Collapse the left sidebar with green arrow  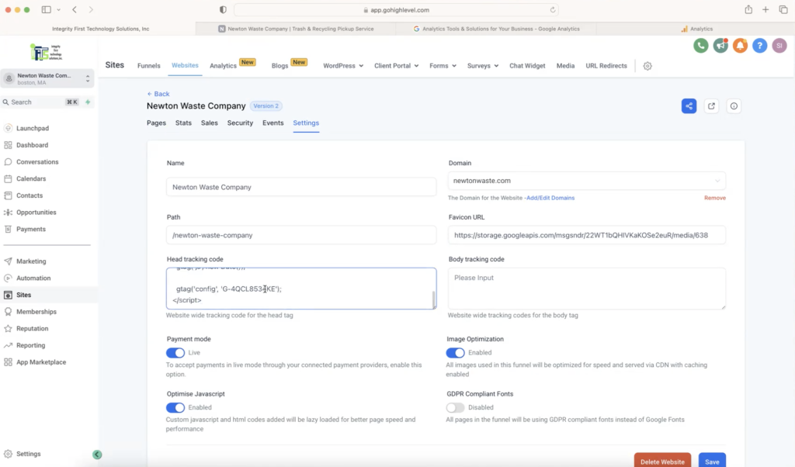click(x=97, y=455)
